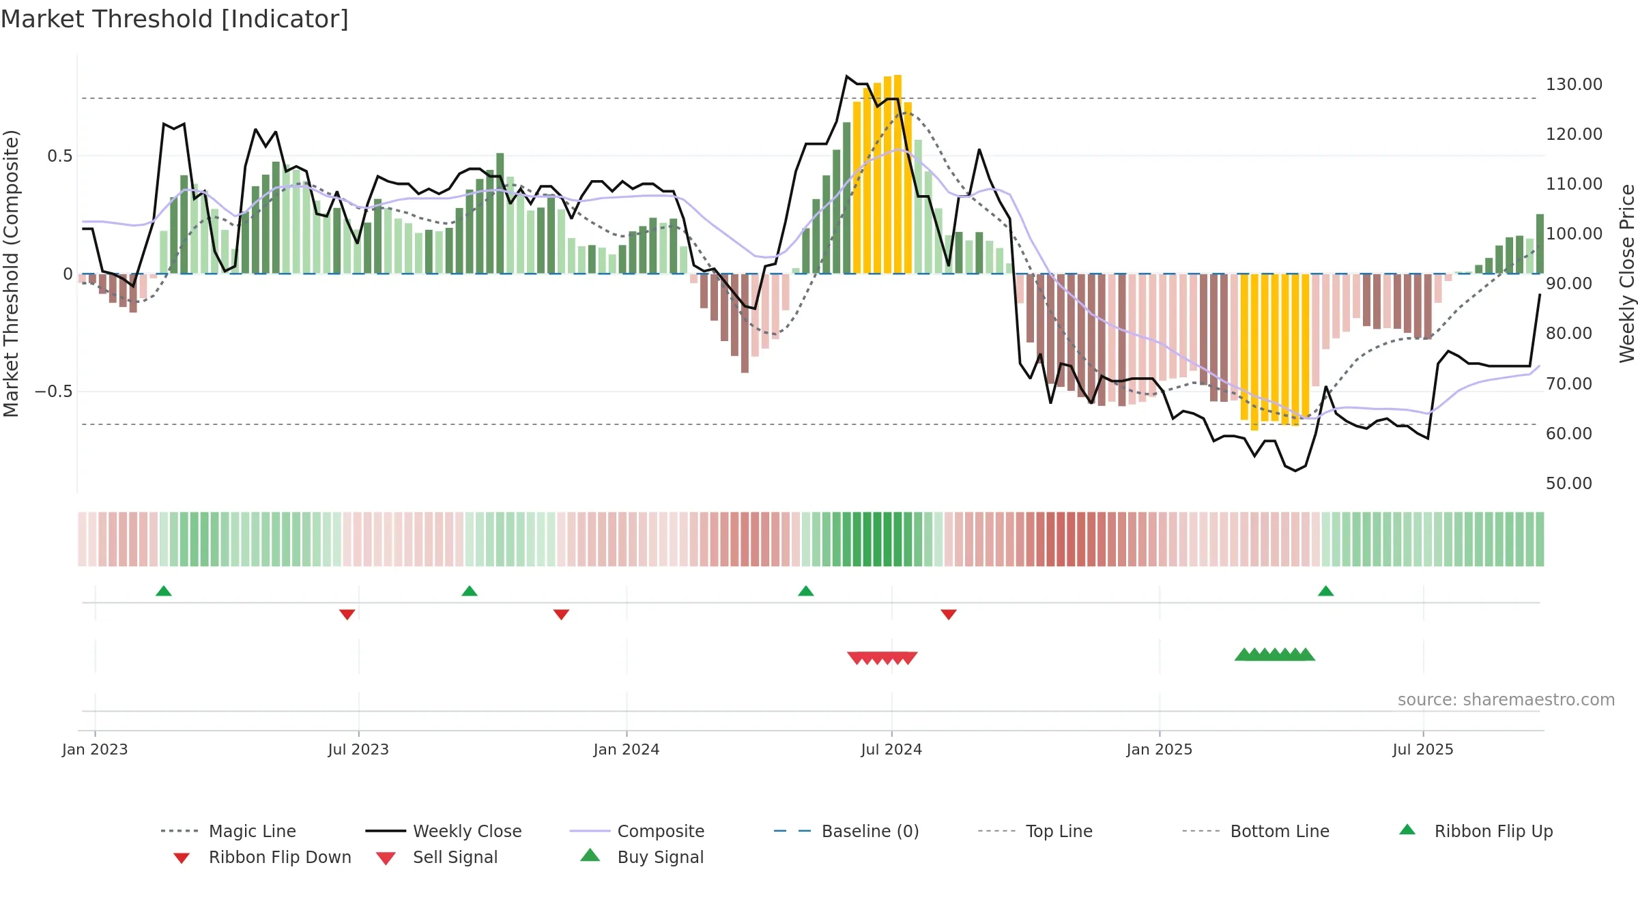The image size is (1638, 921).
Task: Click the yellow overbought bars near Jul 2024
Action: click(882, 175)
